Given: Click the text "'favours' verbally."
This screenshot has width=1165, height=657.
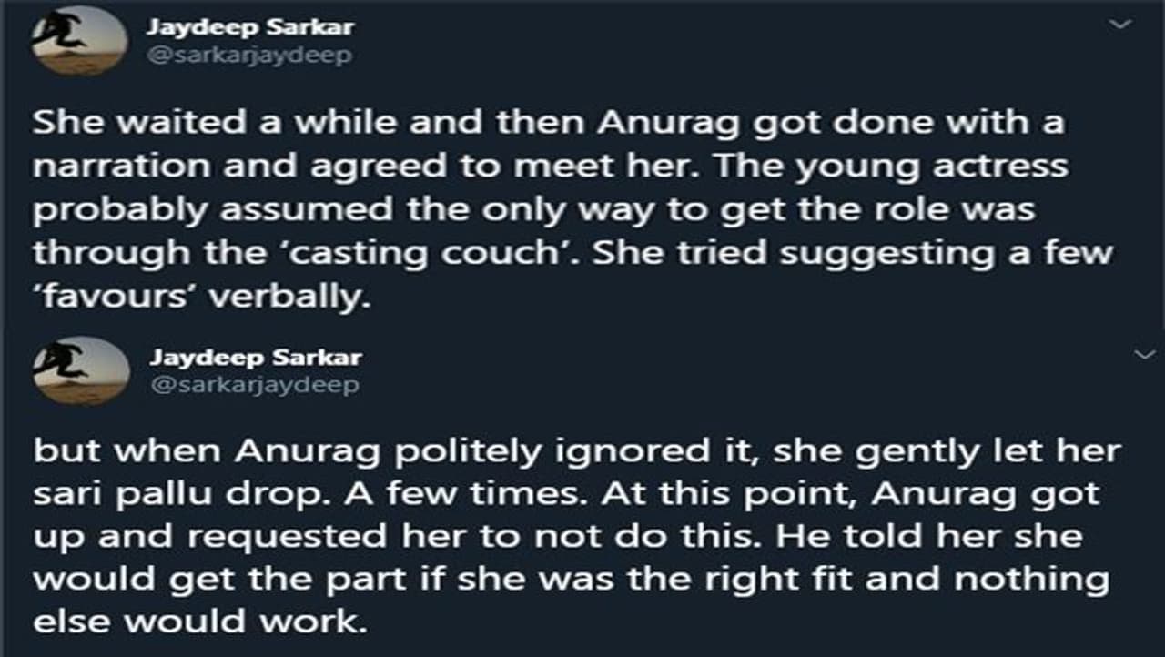Looking at the screenshot, I should point(202,295).
